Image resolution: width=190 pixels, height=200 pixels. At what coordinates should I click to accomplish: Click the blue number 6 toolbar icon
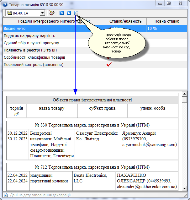point(69,13)
